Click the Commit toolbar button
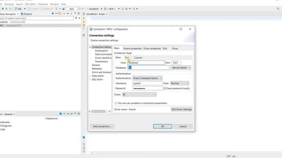 tap(33, 9)
